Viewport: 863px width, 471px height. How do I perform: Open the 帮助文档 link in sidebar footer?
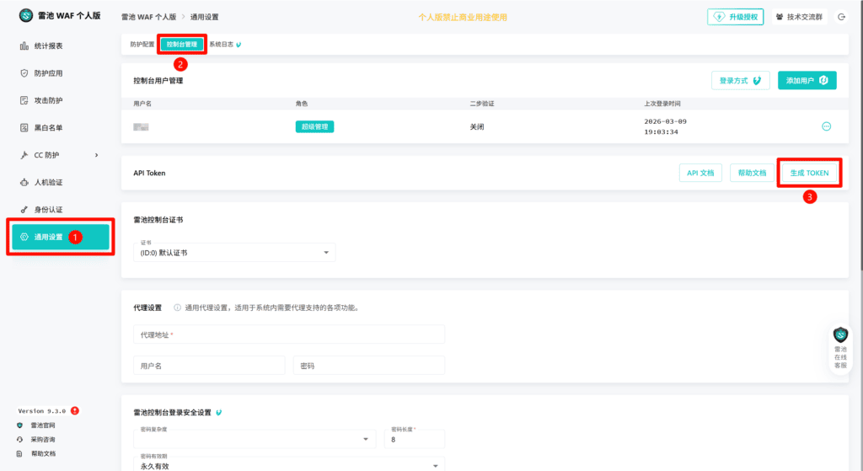point(43,454)
